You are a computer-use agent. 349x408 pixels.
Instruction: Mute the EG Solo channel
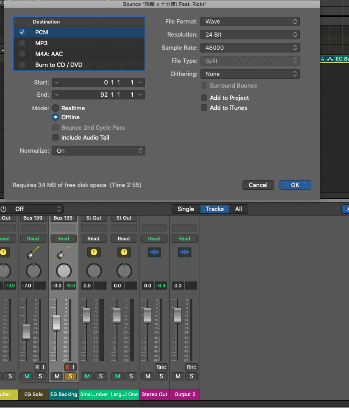click(x=27, y=376)
